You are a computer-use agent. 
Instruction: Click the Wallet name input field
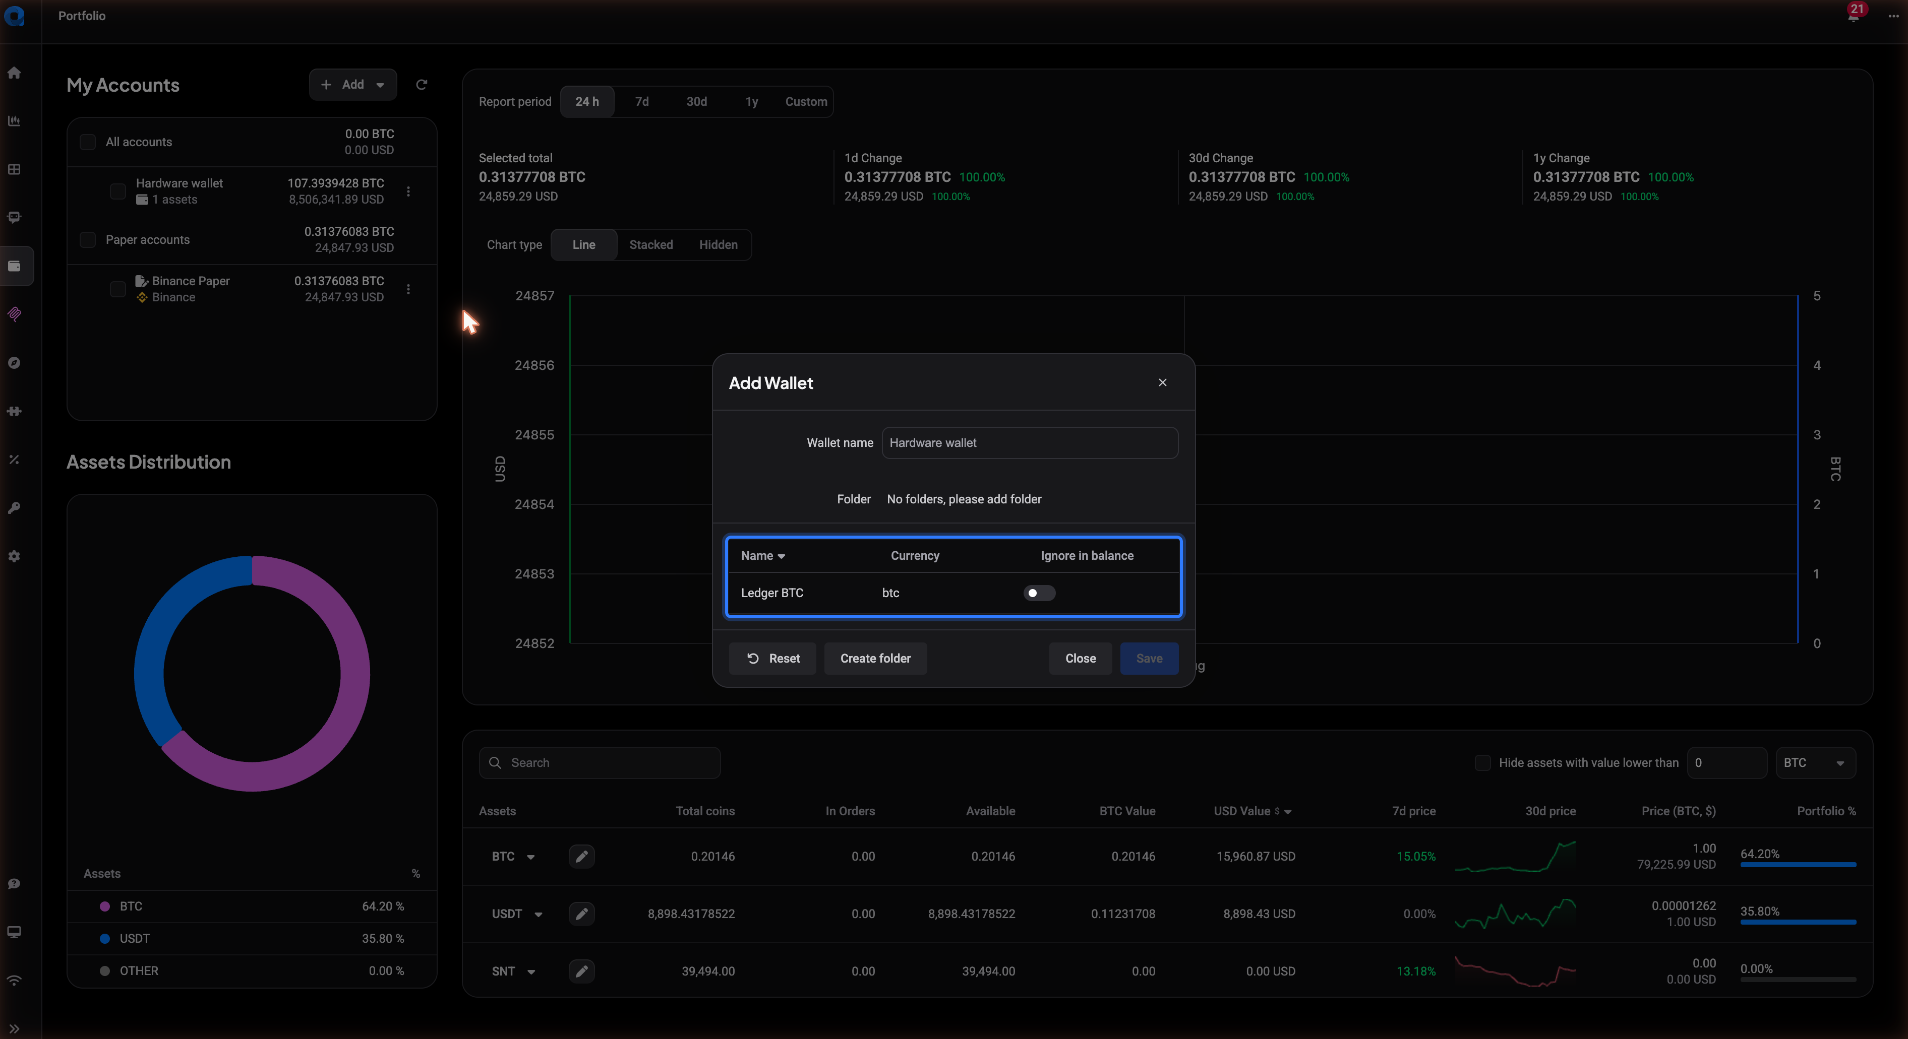[x=1030, y=442]
